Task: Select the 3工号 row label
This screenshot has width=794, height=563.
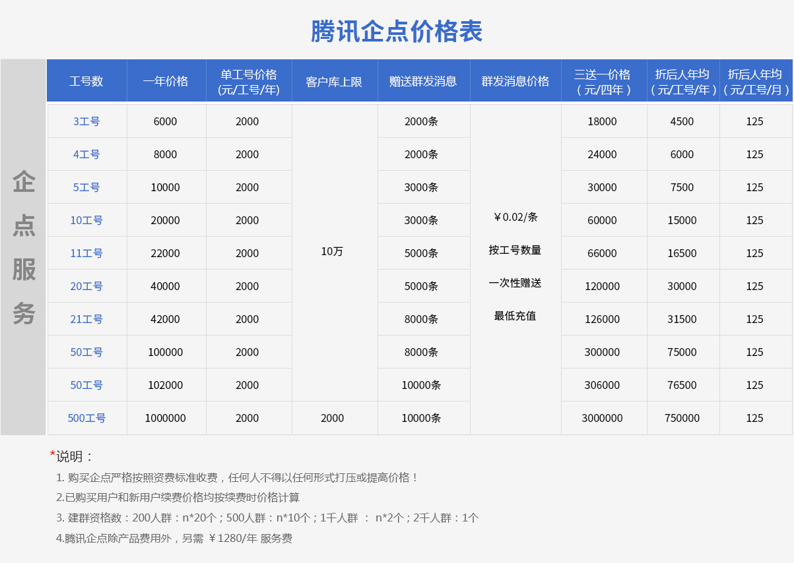Action: [86, 121]
